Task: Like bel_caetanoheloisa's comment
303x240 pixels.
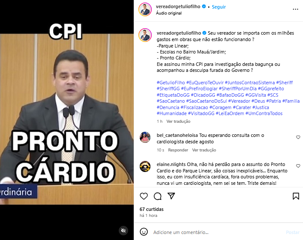Action: click(x=298, y=137)
